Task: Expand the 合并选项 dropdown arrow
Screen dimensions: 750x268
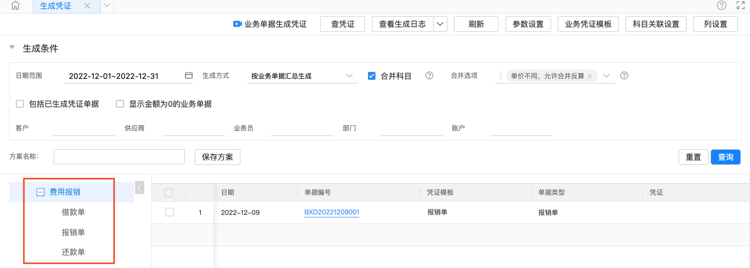Action: pyautogui.click(x=607, y=75)
